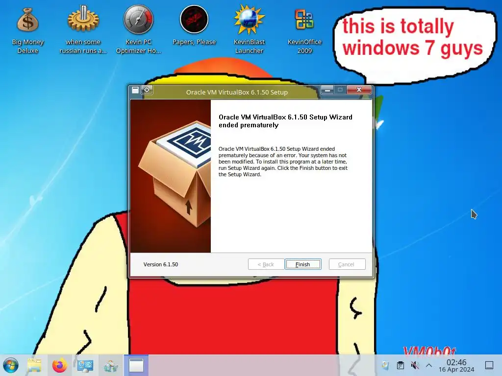Expand hidden system tray icons arrow
This screenshot has width=502, height=376.
click(429, 365)
